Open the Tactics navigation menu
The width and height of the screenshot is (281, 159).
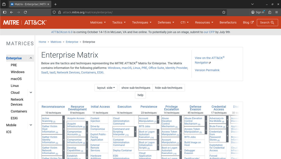119,22
